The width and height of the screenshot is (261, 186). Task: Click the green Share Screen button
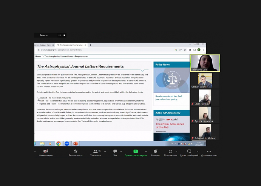point(136,151)
